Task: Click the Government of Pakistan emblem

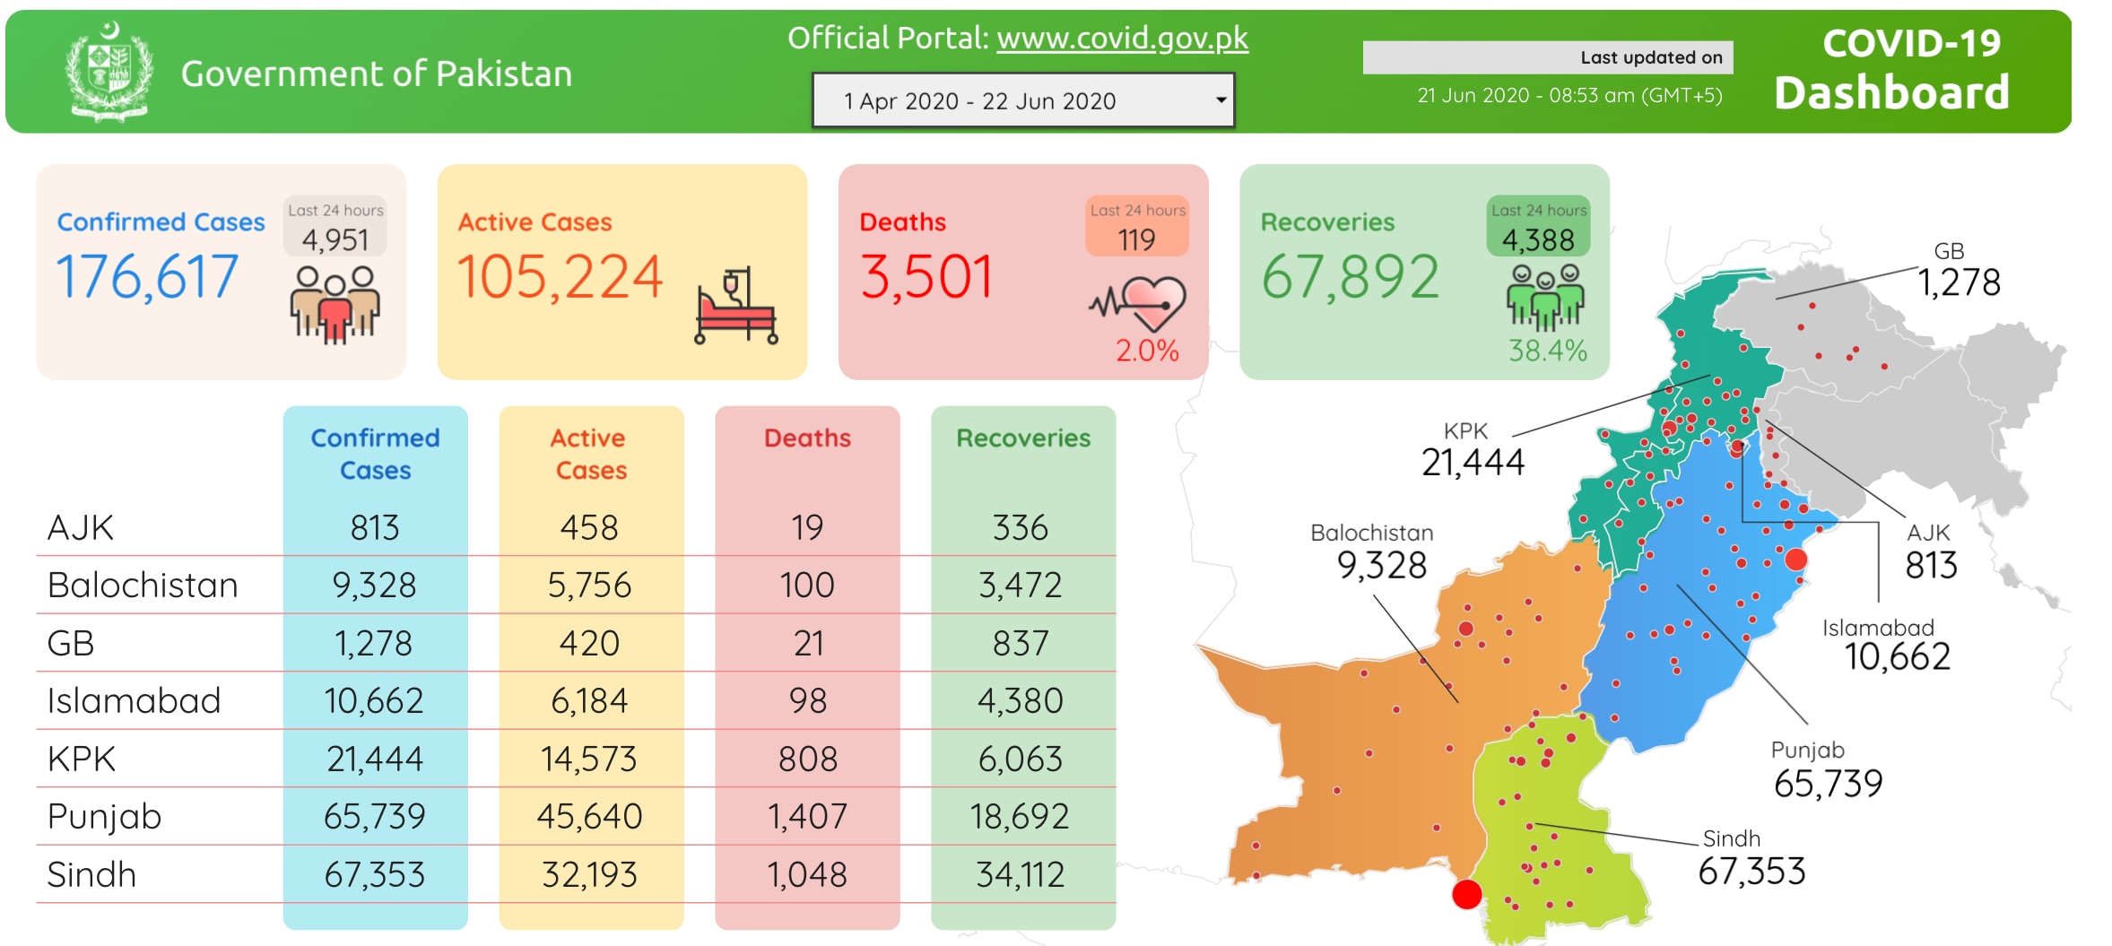Action: click(x=109, y=72)
